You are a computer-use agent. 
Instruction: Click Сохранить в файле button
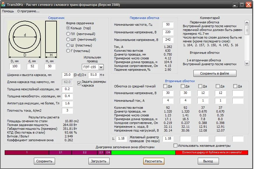pos(215,73)
